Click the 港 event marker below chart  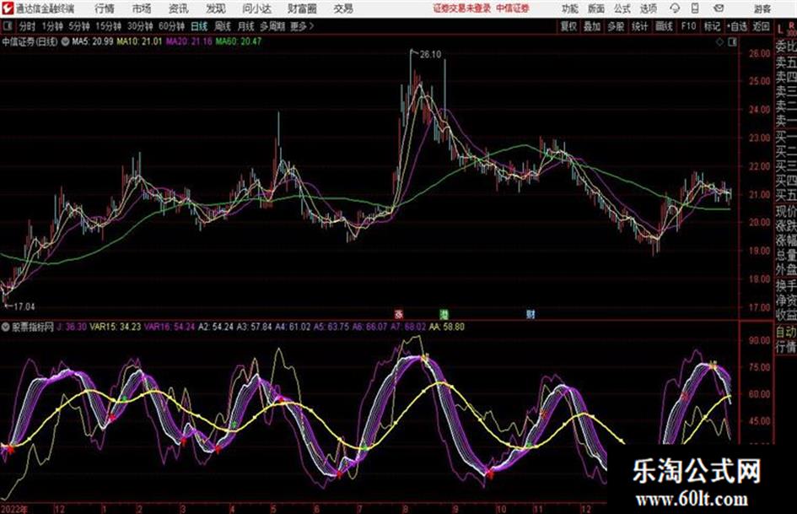(x=444, y=314)
